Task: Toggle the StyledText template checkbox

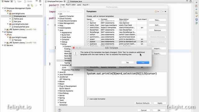Action: pyautogui.click(x=88, y=30)
